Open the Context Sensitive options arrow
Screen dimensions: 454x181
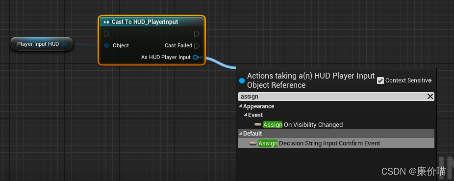click(x=431, y=80)
